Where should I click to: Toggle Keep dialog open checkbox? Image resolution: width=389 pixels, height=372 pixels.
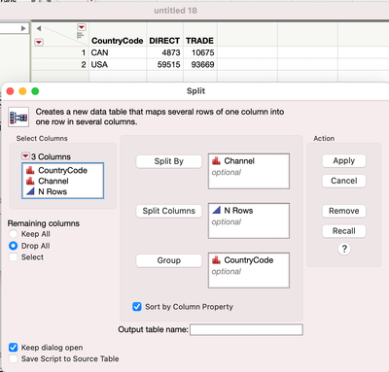click(x=13, y=348)
